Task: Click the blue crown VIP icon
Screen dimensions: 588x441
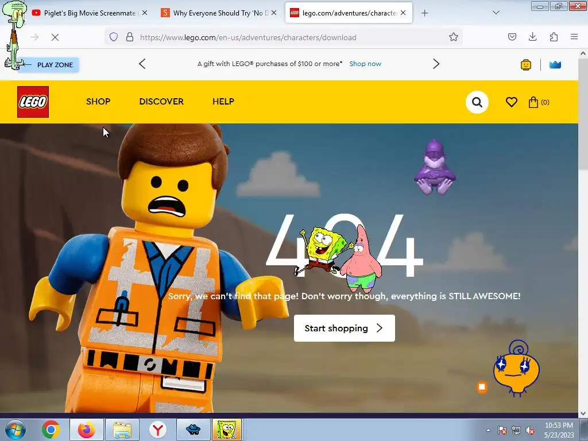Action: click(x=555, y=65)
